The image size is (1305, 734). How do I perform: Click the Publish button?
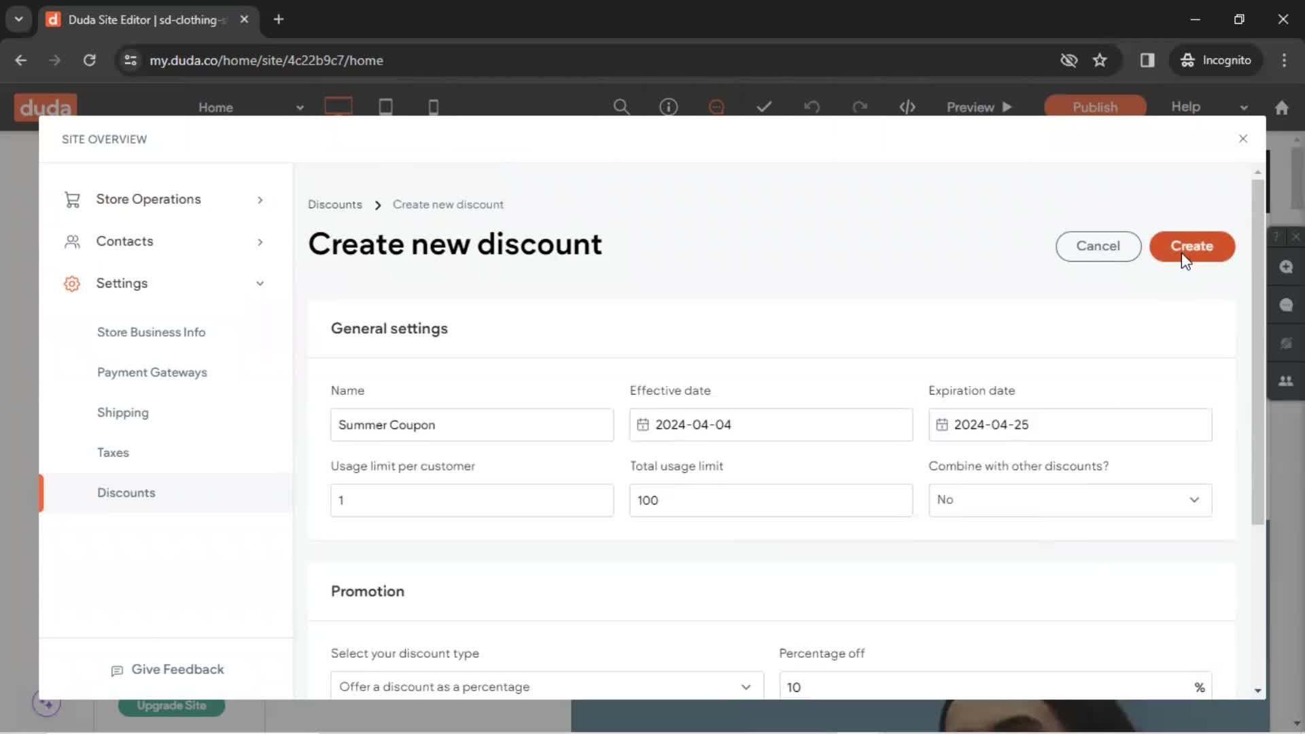(1095, 107)
